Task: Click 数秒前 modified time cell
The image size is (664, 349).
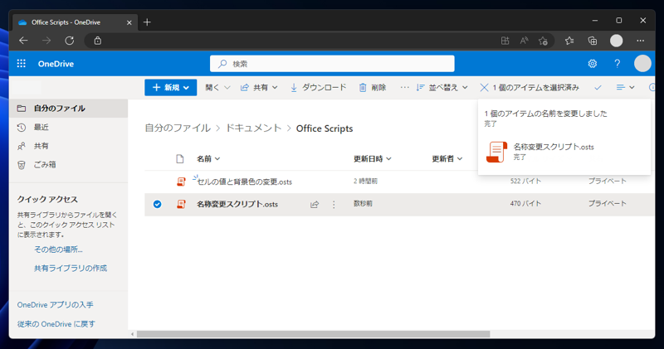Action: pos(363,204)
